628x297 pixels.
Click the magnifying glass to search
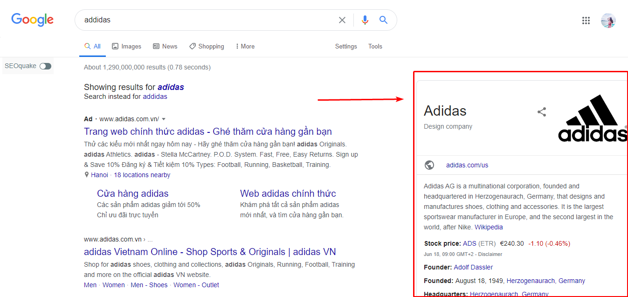tap(383, 20)
